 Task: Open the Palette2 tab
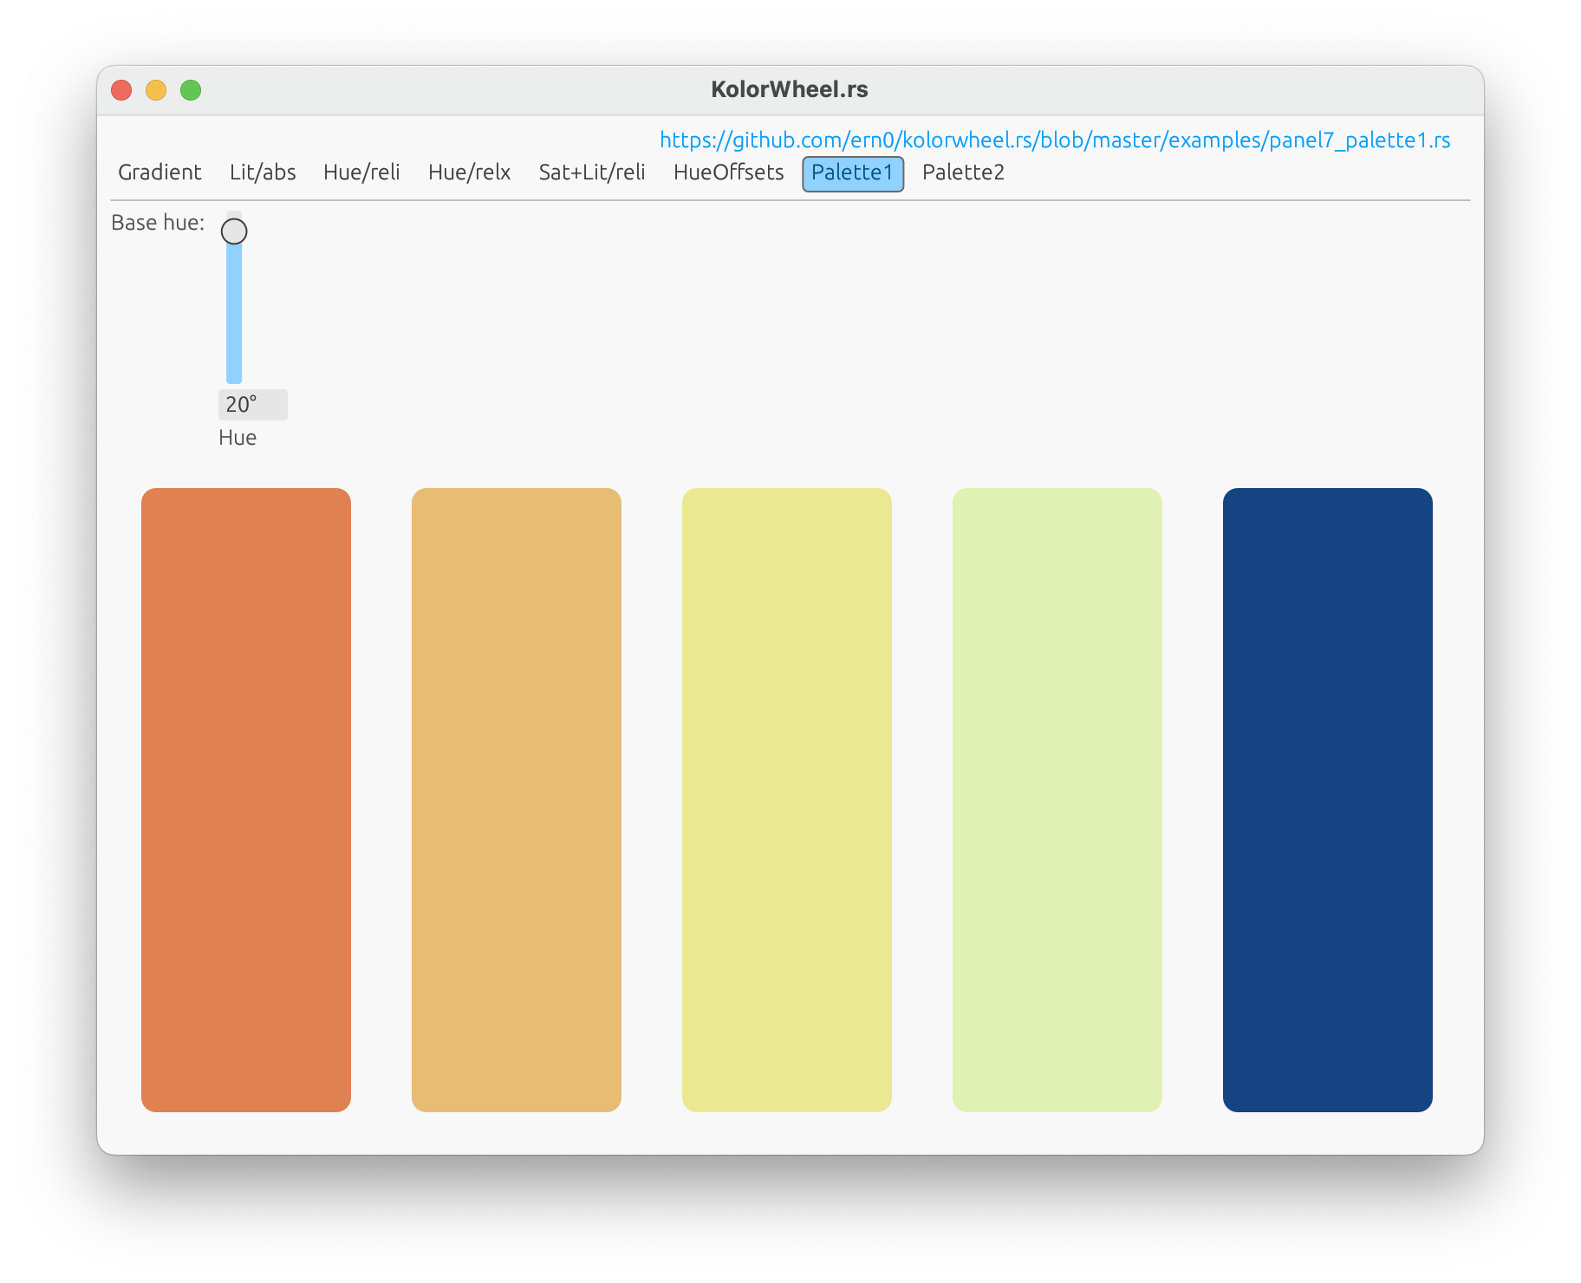coord(963,173)
